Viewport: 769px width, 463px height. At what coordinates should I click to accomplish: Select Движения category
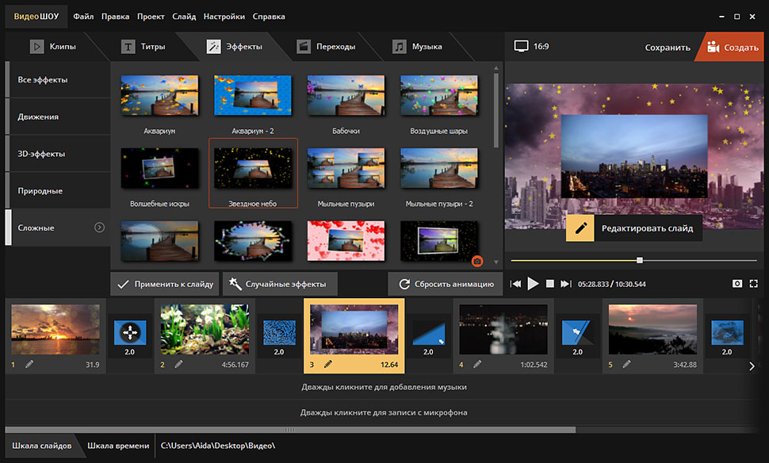[x=58, y=117]
